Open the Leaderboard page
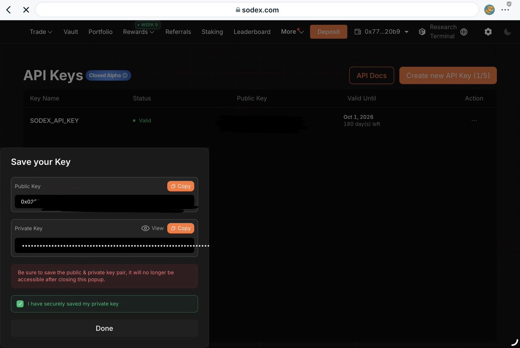This screenshot has height=348, width=520. [x=252, y=32]
